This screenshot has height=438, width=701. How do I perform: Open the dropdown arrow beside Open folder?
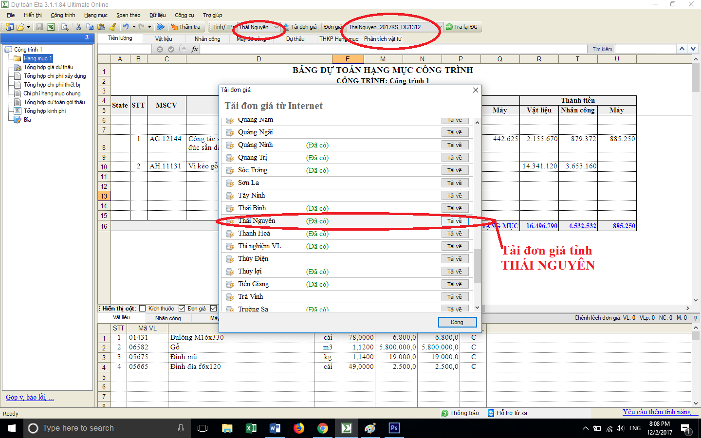pyautogui.click(x=28, y=27)
